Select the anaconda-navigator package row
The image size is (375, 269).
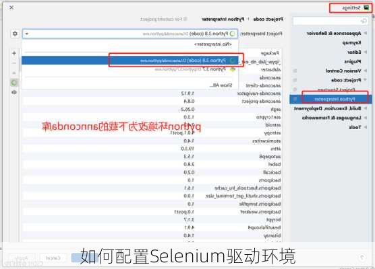pos(152,93)
